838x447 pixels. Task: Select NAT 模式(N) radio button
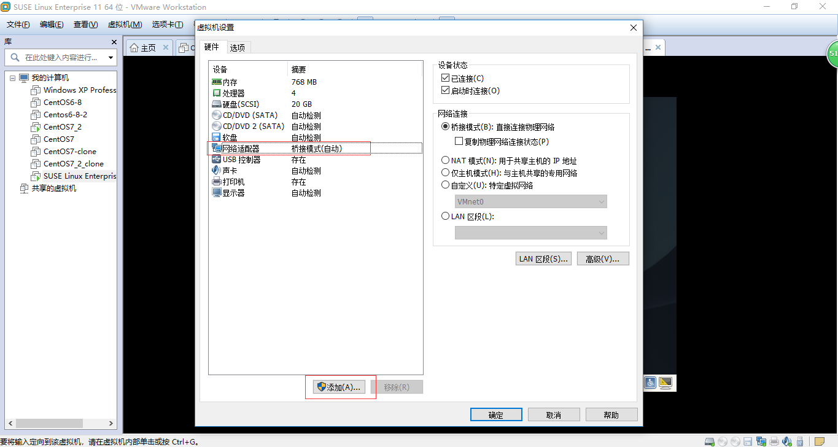coord(446,160)
